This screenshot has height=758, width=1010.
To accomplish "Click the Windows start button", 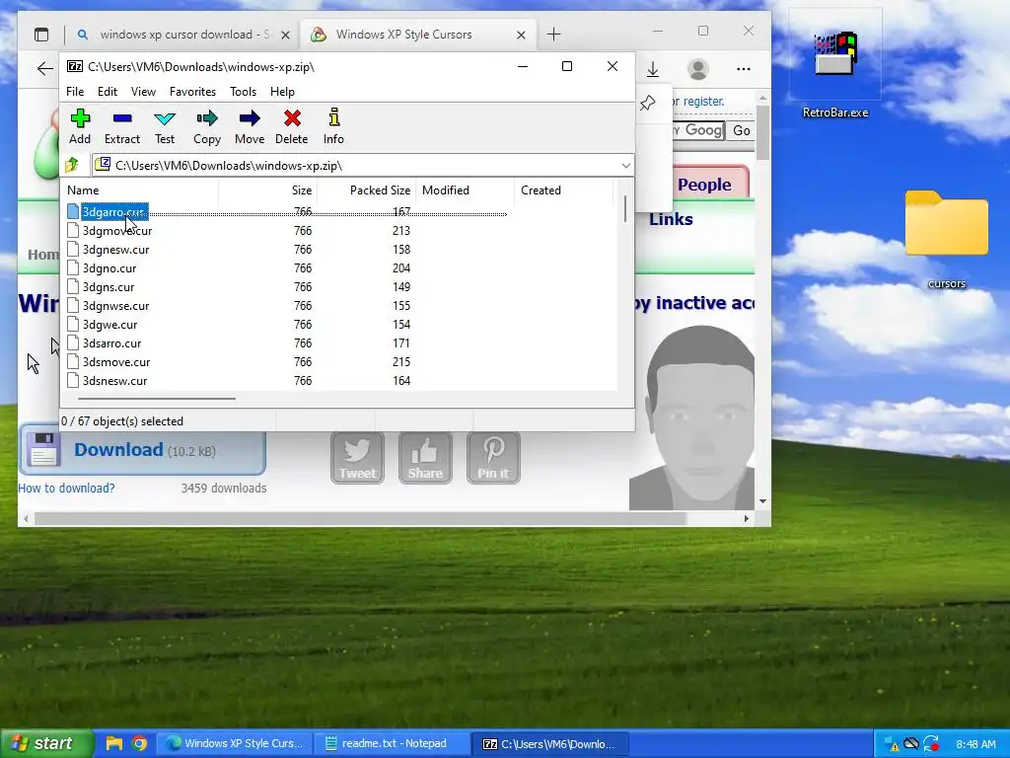I will pyautogui.click(x=46, y=743).
